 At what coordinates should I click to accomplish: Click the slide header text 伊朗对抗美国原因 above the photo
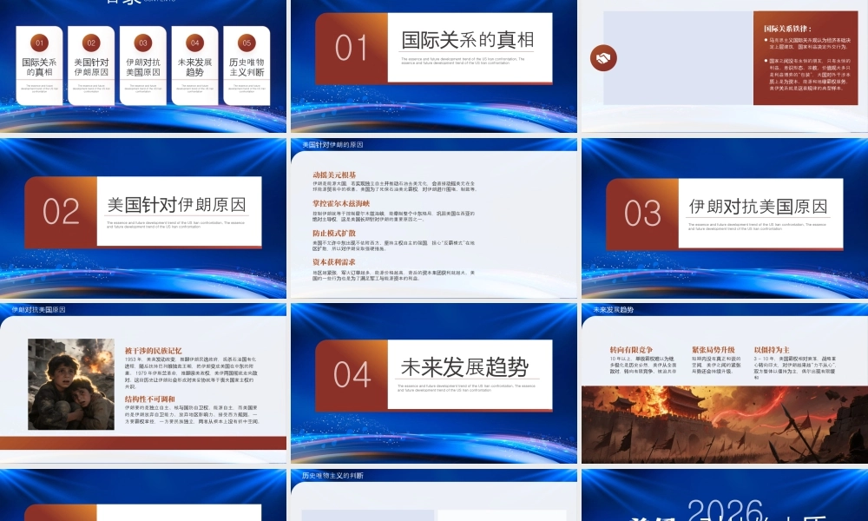38,309
